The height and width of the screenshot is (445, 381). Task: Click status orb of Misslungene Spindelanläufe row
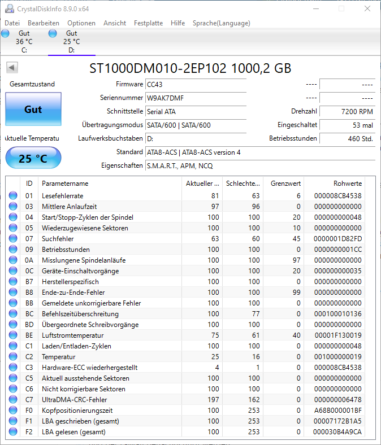[13, 260]
